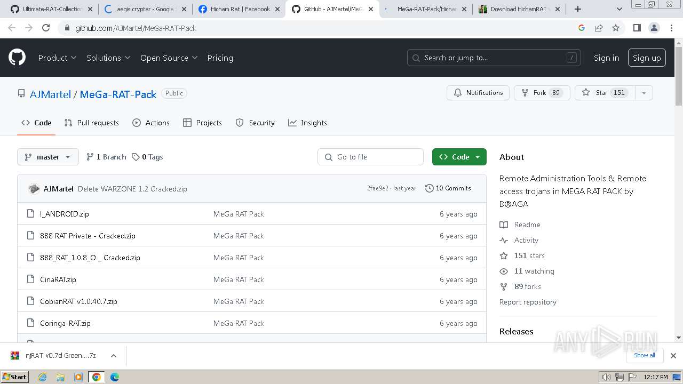Expand the Product menu
This screenshot has height=384, width=683.
coord(57,58)
